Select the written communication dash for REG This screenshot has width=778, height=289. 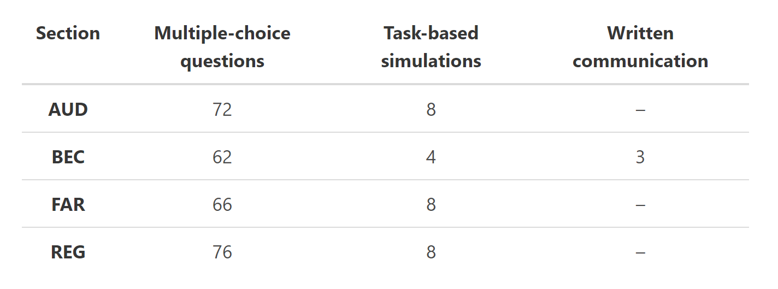[x=640, y=252]
